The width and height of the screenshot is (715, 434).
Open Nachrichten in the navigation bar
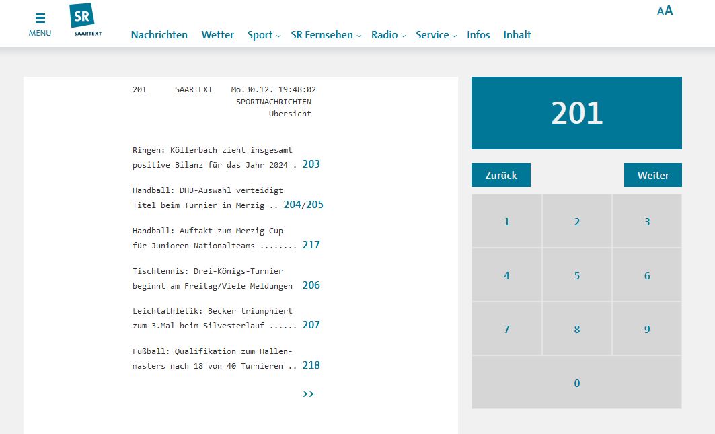coord(159,35)
